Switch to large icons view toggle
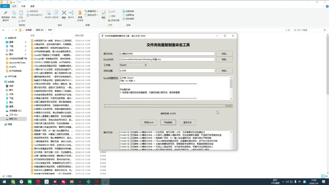Image resolution: width=329 pixels, height=185 pixels. pyautogui.click(x=326, y=176)
